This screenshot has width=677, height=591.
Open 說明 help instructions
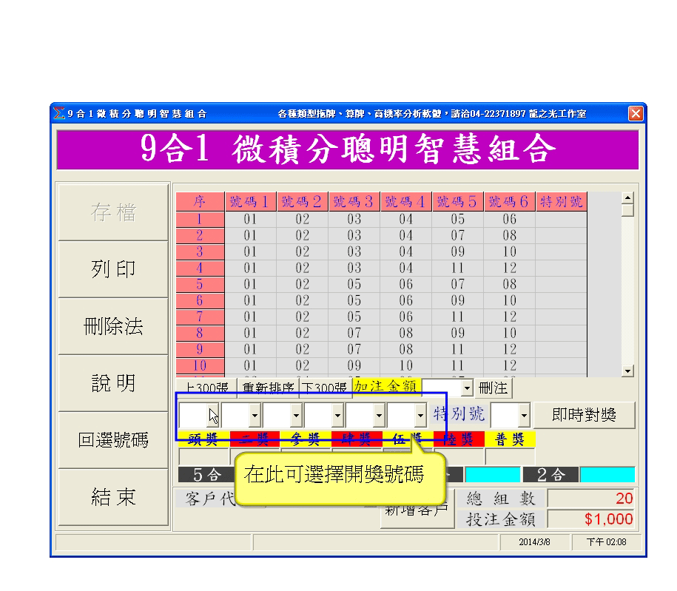coord(112,383)
